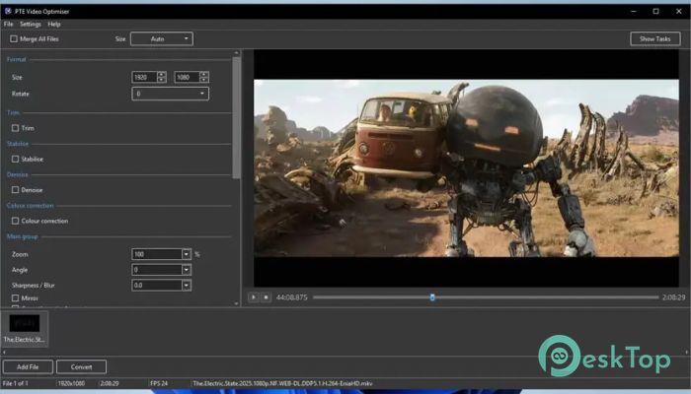Maximize the PTE Video Optimiser window
Screen dimensions: 691x394
(x=656, y=11)
